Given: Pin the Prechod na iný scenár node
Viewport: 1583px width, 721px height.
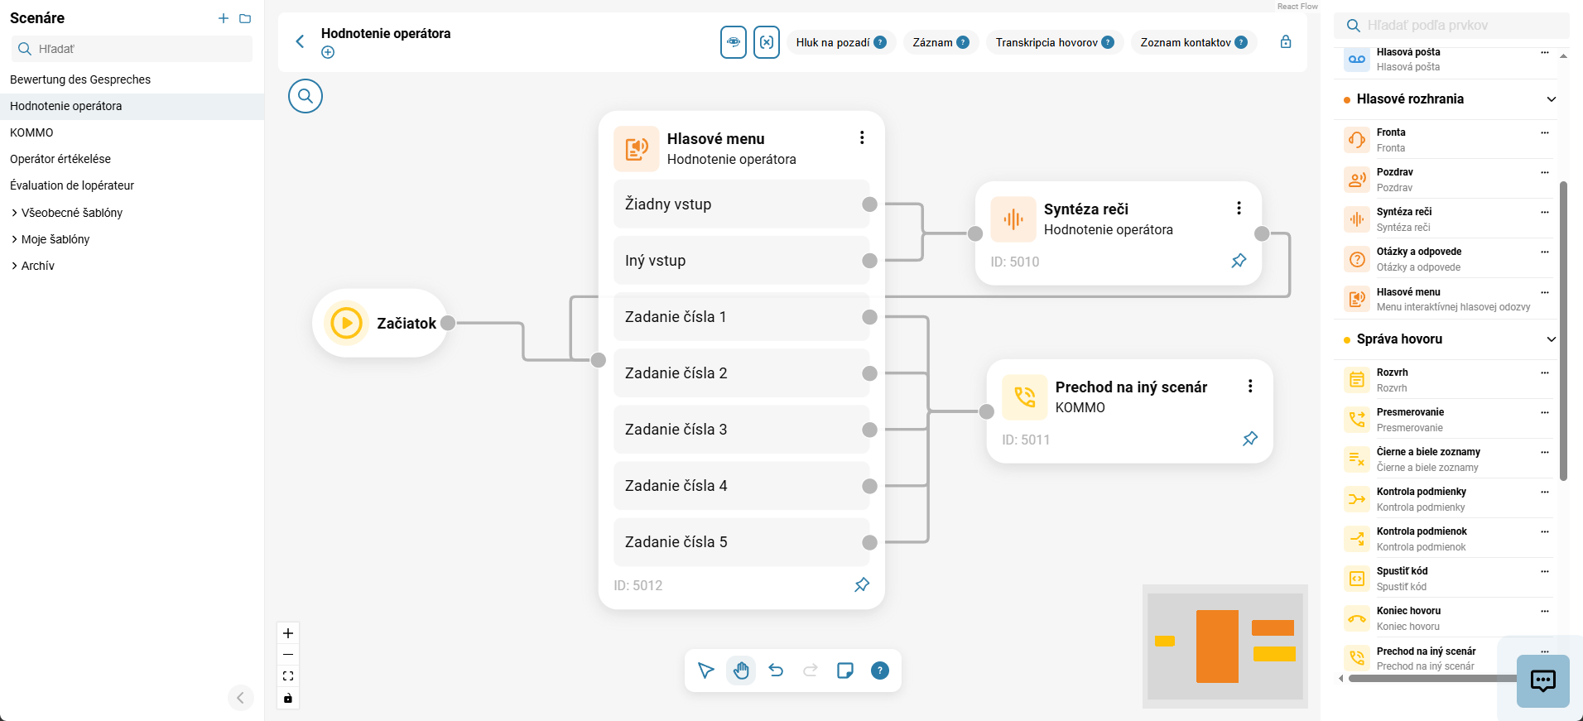Looking at the screenshot, I should (1250, 439).
